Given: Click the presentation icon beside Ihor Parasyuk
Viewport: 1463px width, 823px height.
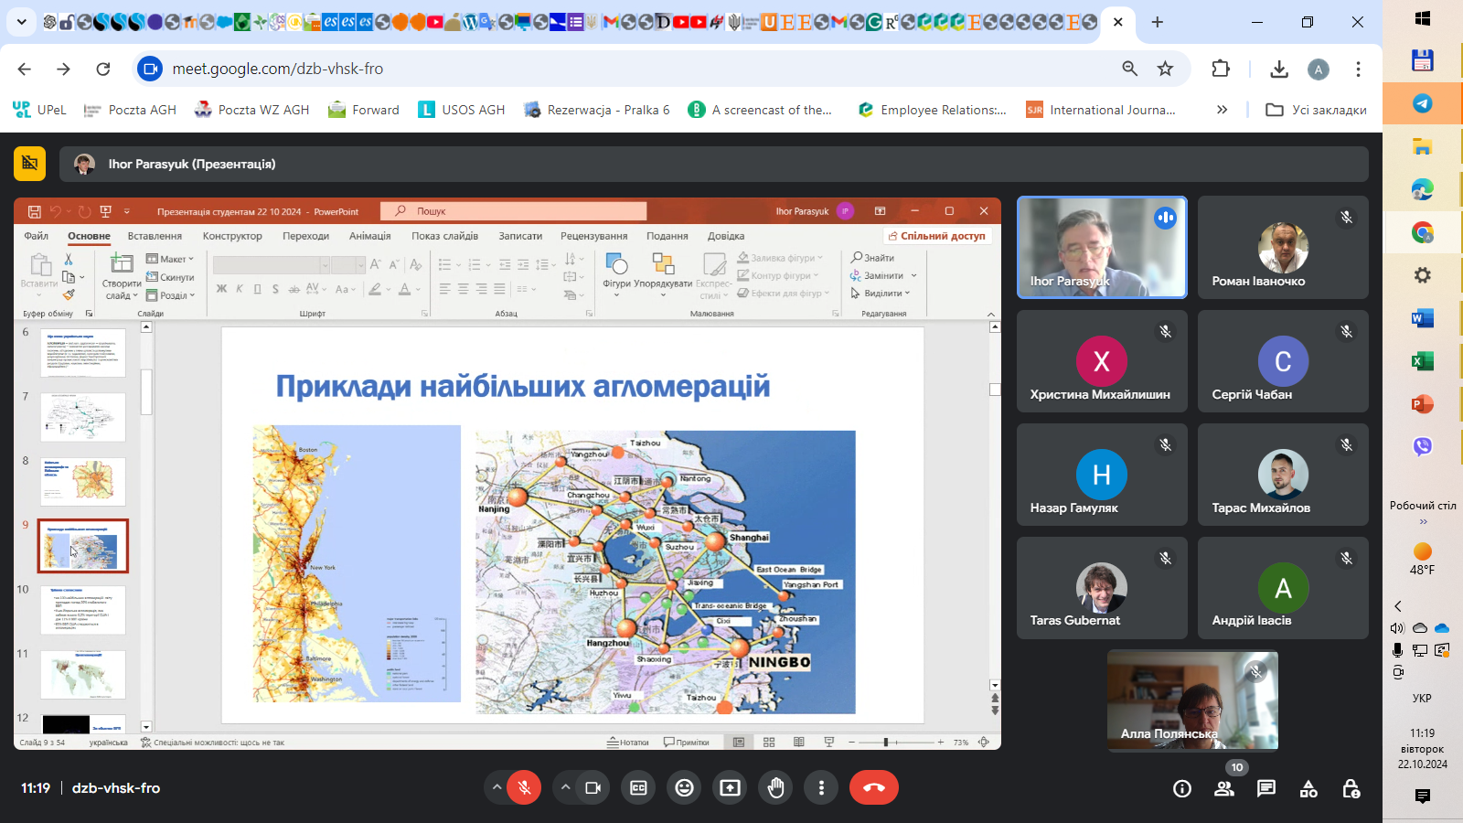Looking at the screenshot, I should pyautogui.click(x=29, y=164).
